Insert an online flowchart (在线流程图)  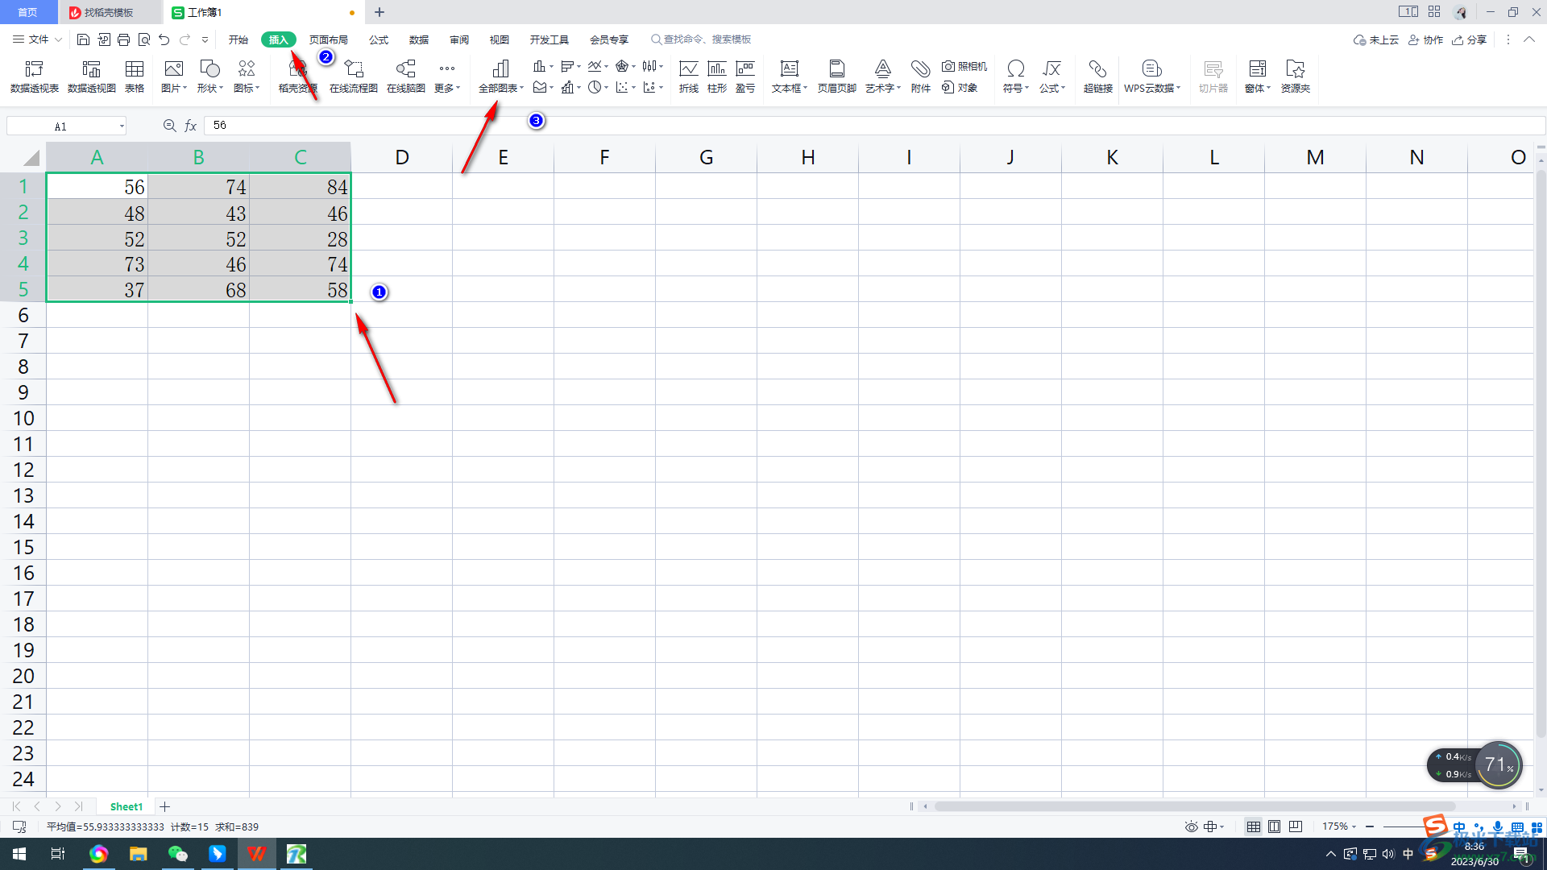[354, 77]
